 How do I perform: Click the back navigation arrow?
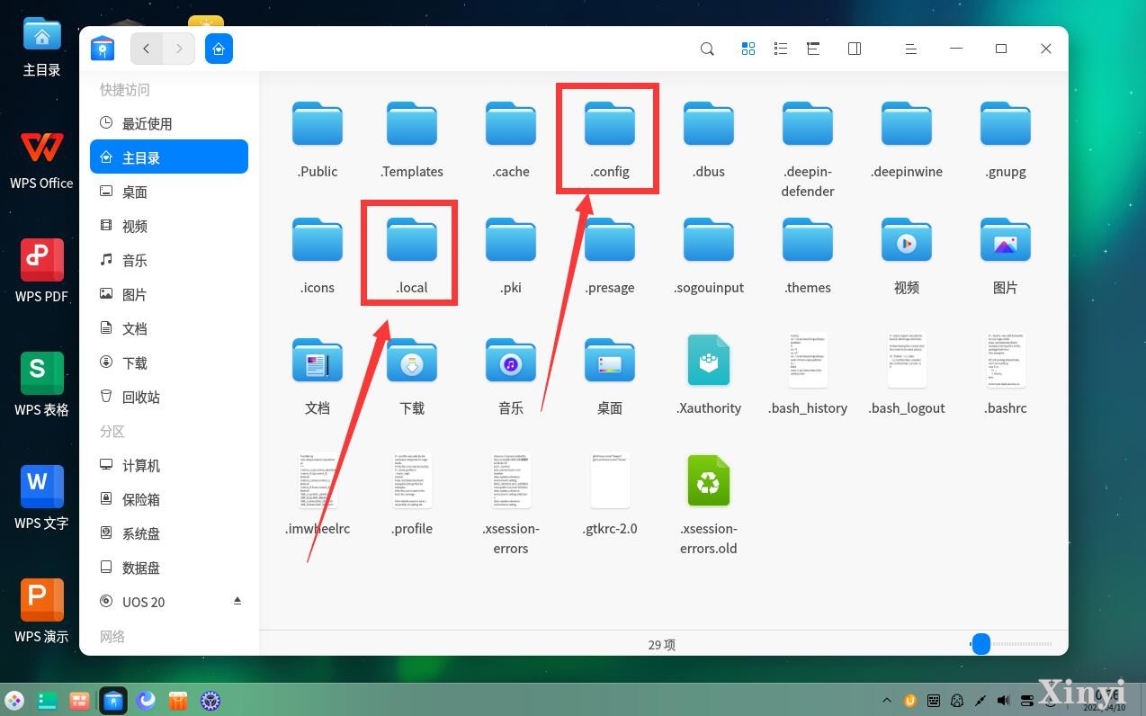(147, 49)
